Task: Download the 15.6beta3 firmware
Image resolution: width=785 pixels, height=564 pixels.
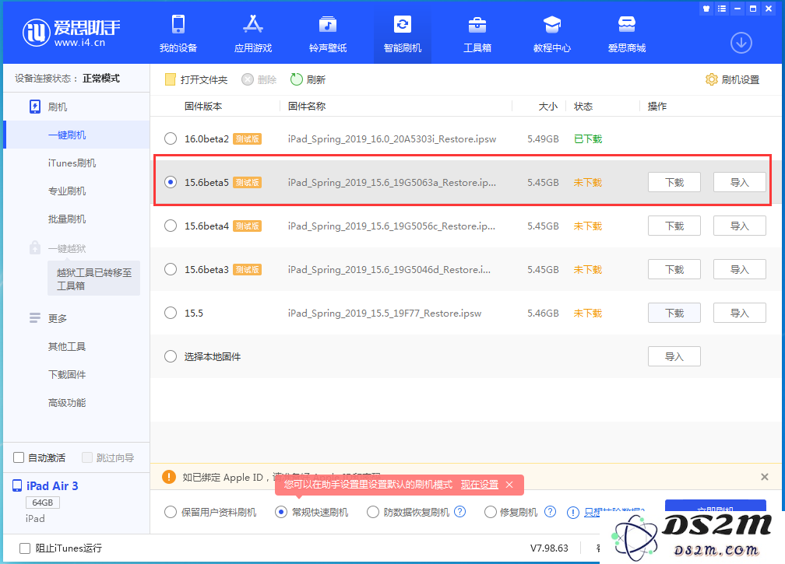Action: tap(674, 269)
